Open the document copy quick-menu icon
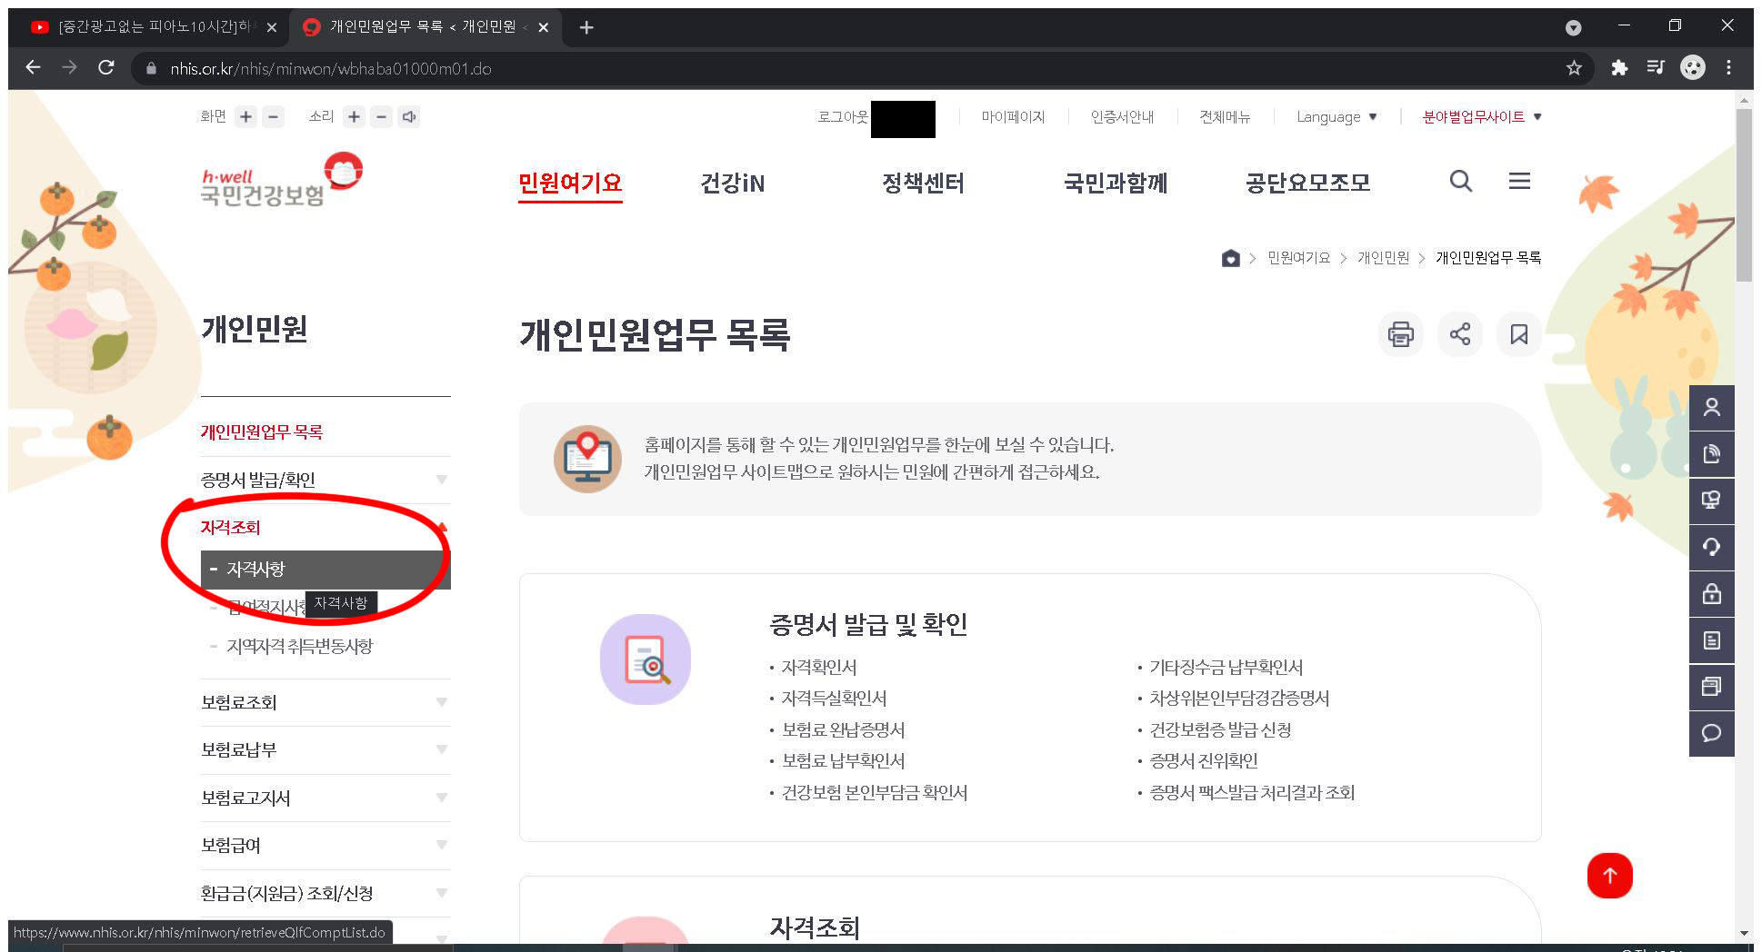 coord(1712,454)
